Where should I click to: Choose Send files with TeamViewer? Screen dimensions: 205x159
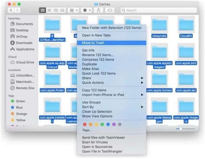(112, 138)
